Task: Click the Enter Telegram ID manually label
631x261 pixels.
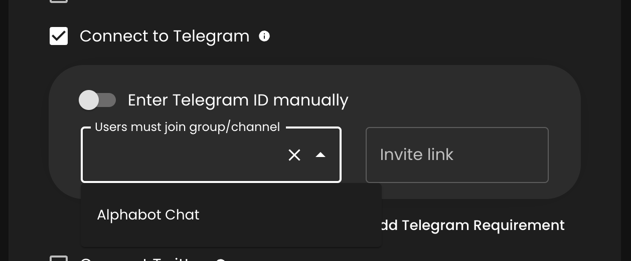Action: (238, 100)
